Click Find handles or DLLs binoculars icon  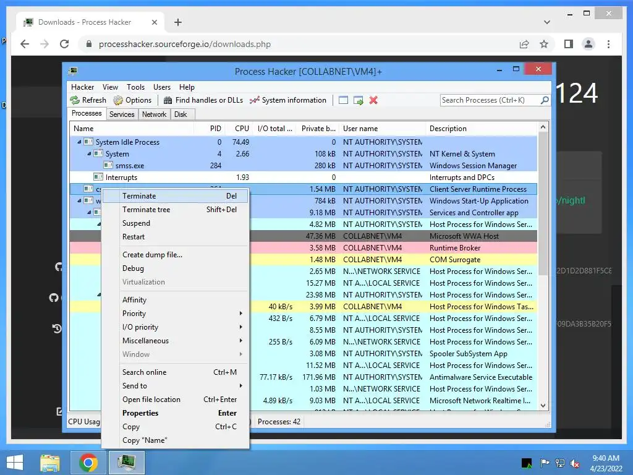[168, 100]
